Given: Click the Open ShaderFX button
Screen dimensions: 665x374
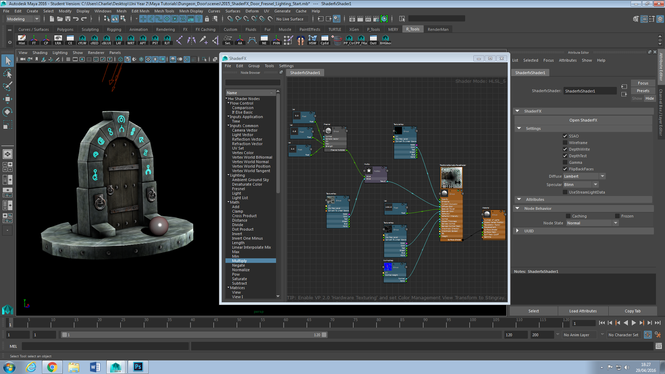Looking at the screenshot, I should [583, 120].
